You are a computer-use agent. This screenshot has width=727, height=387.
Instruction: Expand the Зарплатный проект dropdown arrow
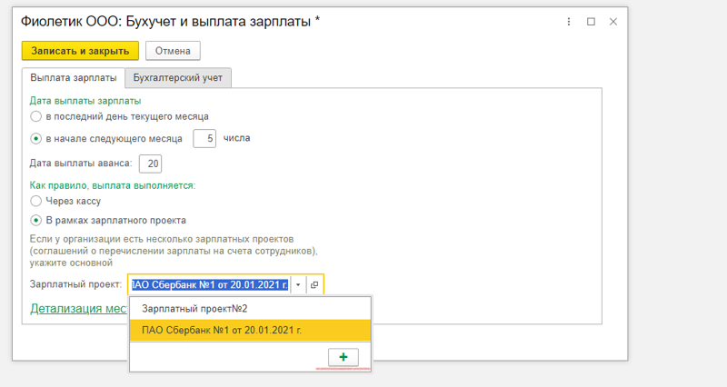(x=298, y=284)
